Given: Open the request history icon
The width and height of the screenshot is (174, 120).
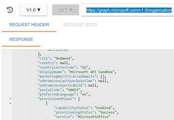Looking at the screenshot, I should coord(10,10).
